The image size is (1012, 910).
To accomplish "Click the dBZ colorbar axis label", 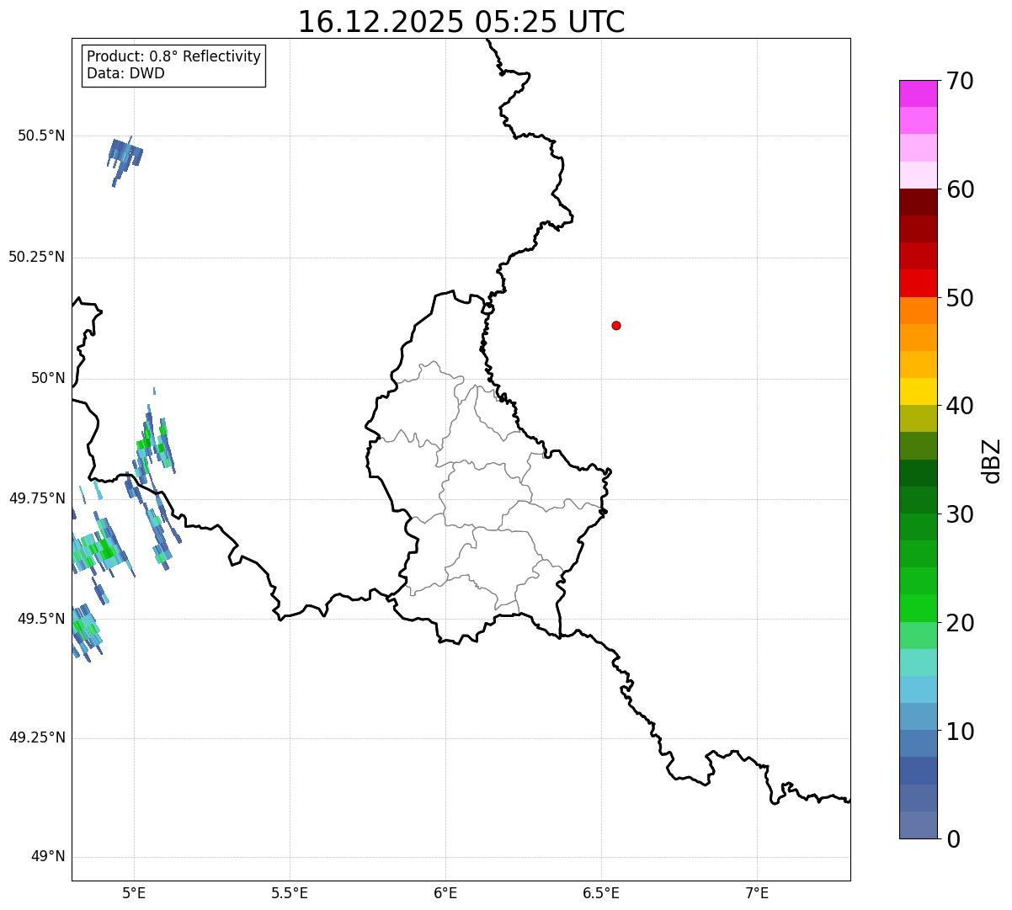I will pyautogui.click(x=992, y=460).
